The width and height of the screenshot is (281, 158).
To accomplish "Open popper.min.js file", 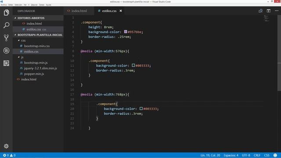I will click(x=38, y=74).
